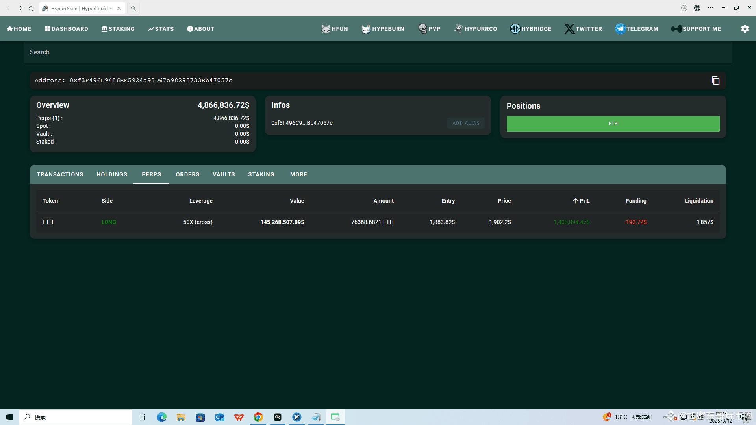This screenshot has height=425, width=756.
Task: Open the Twitter X link
Action: tap(583, 29)
